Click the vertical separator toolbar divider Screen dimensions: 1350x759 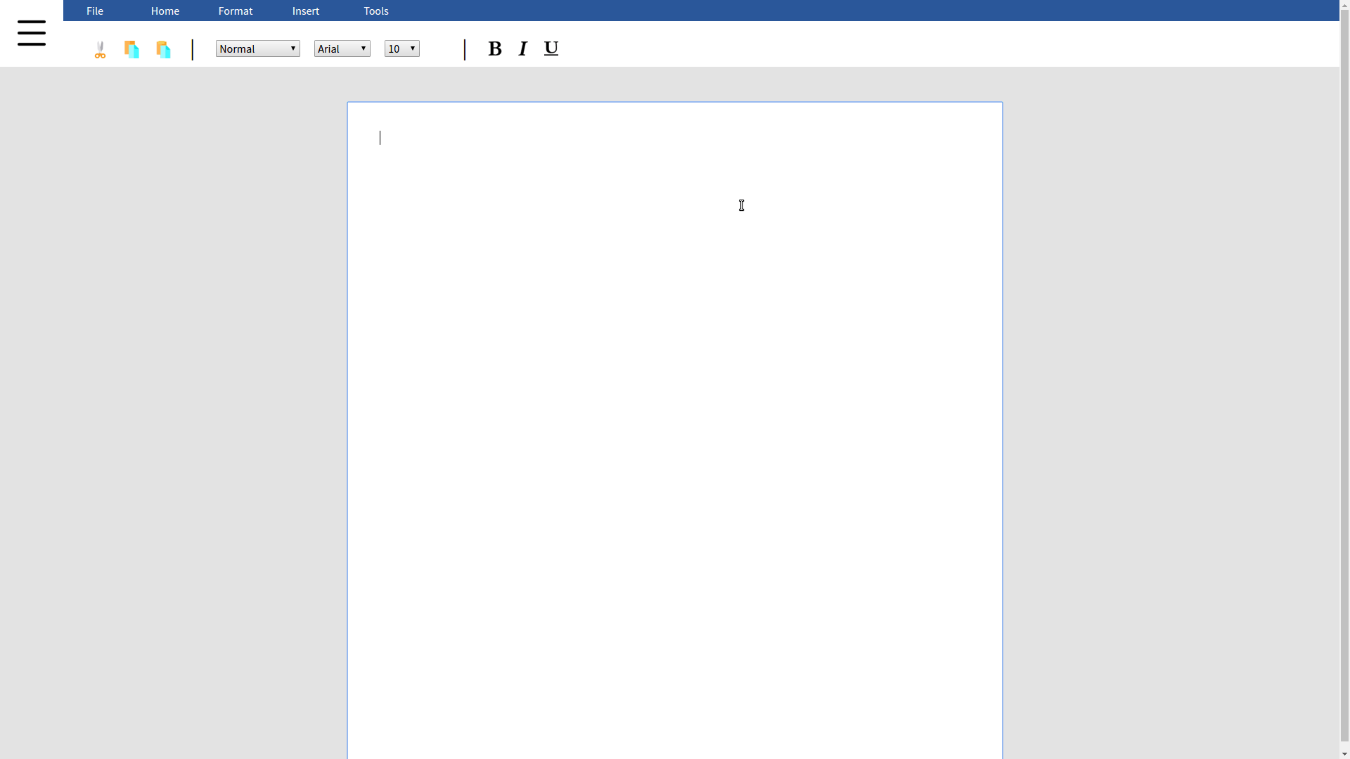pos(192,48)
